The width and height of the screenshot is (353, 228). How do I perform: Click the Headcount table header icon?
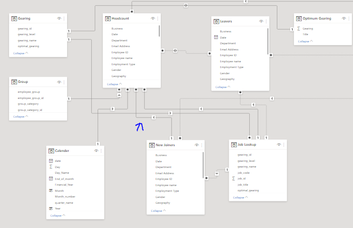pos(108,19)
